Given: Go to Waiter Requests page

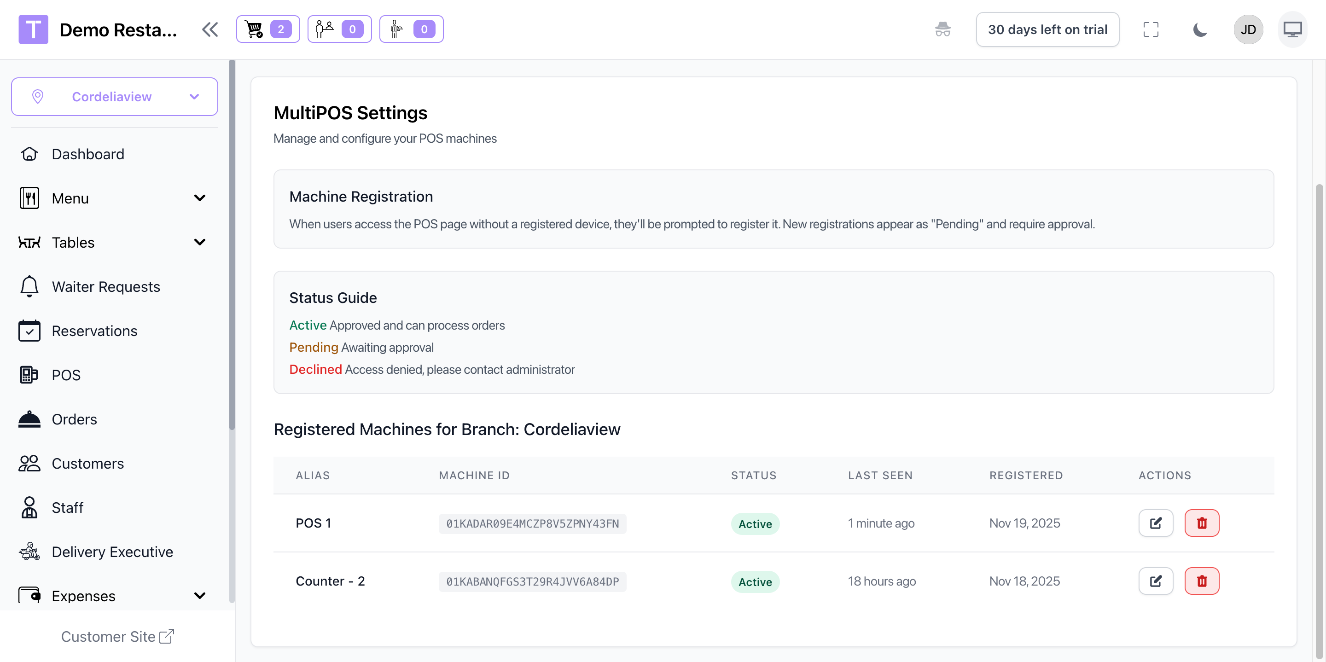Looking at the screenshot, I should point(105,287).
